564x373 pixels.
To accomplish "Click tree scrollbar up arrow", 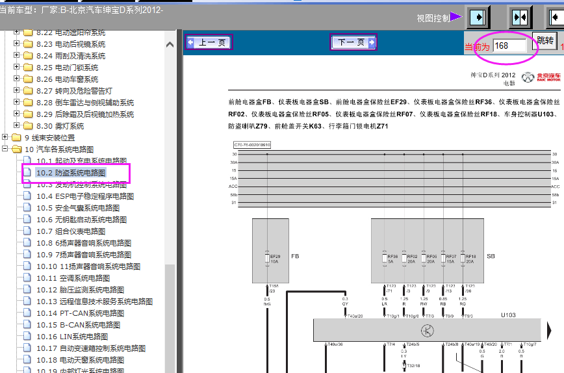I will tap(170, 45).
